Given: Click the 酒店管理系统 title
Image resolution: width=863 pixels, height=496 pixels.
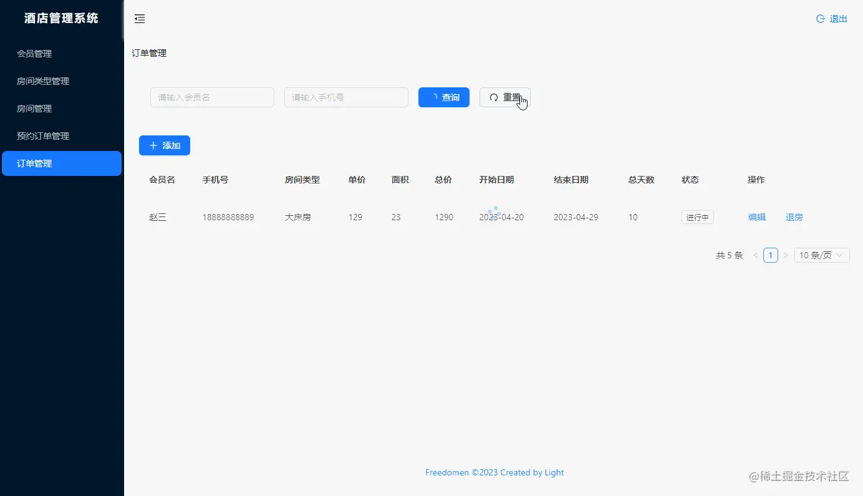Looking at the screenshot, I should pyautogui.click(x=62, y=19).
